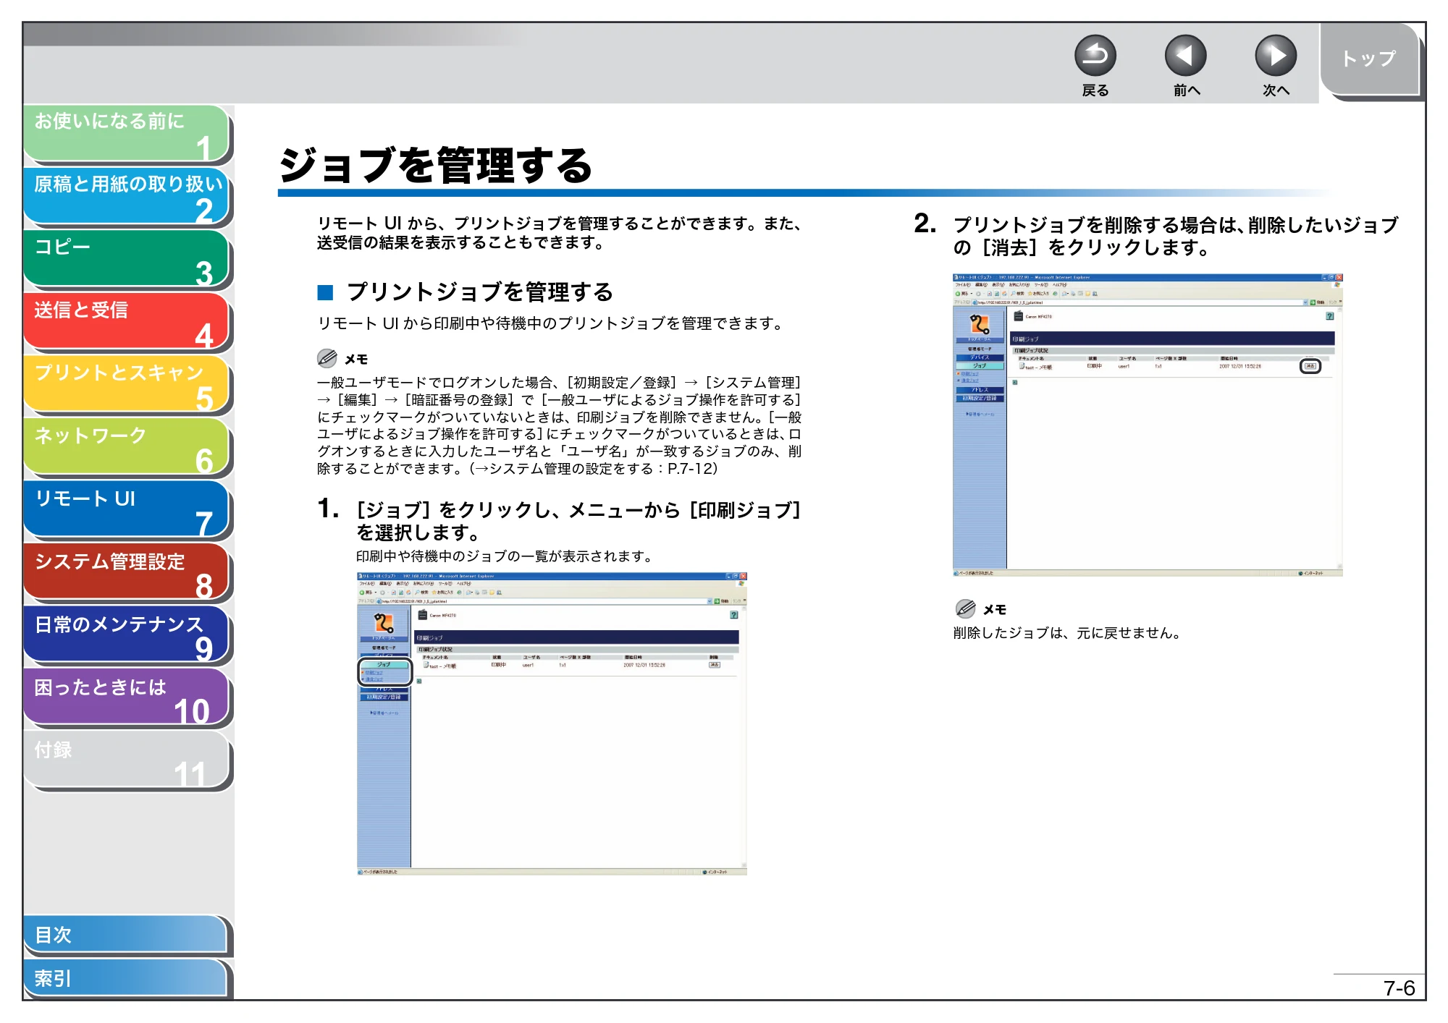
Task: Click the 前へ previous page arrow icon
Action: [x=1185, y=56]
